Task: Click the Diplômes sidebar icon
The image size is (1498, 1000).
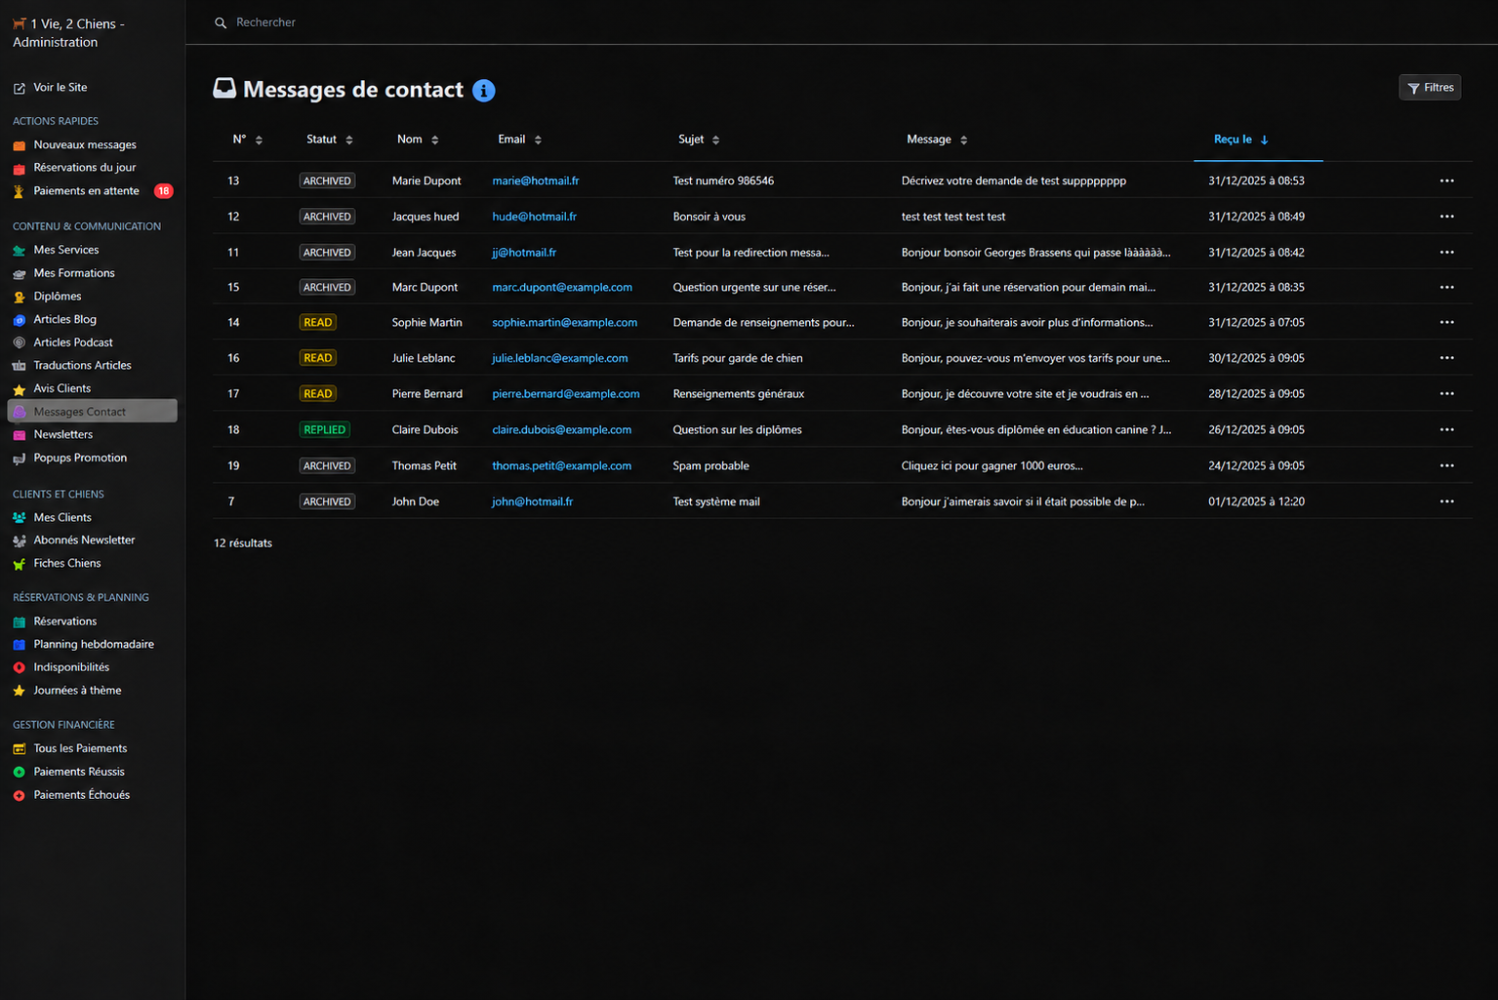Action: tap(20, 297)
